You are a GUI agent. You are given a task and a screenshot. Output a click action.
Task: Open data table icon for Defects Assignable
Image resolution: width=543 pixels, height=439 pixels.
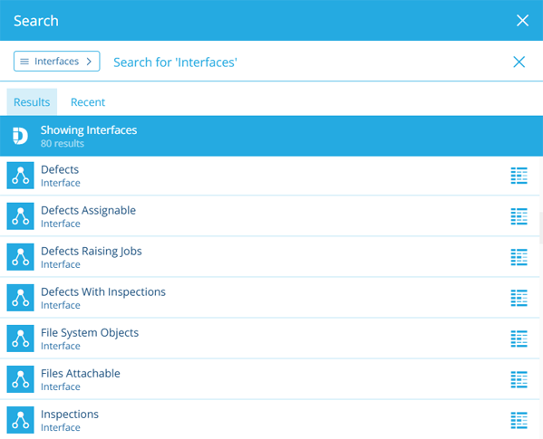[x=519, y=216]
